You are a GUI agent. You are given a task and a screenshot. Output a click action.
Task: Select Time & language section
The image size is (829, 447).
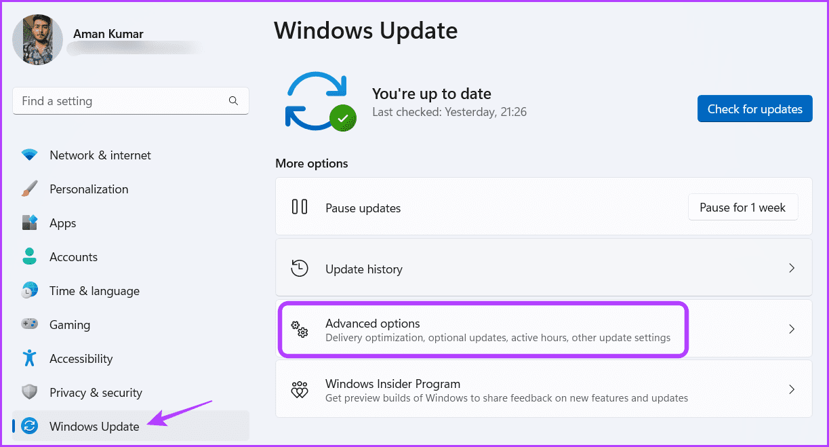click(131, 291)
